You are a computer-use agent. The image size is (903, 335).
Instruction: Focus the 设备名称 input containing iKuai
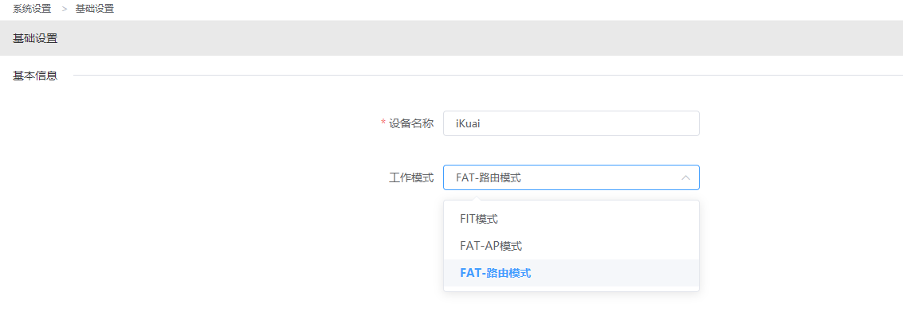pyautogui.click(x=571, y=123)
